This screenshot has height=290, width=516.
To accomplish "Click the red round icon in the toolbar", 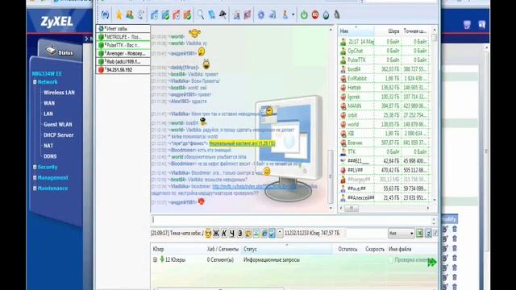I will coord(315,14).
